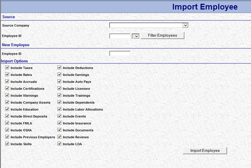The height and width of the screenshot is (168, 251).
Task: Click the Source Company label
Action: (x=16, y=25)
